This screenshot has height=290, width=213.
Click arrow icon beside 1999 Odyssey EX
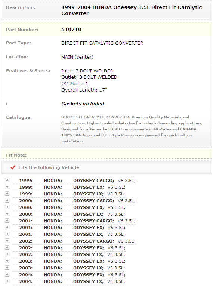[7, 187]
